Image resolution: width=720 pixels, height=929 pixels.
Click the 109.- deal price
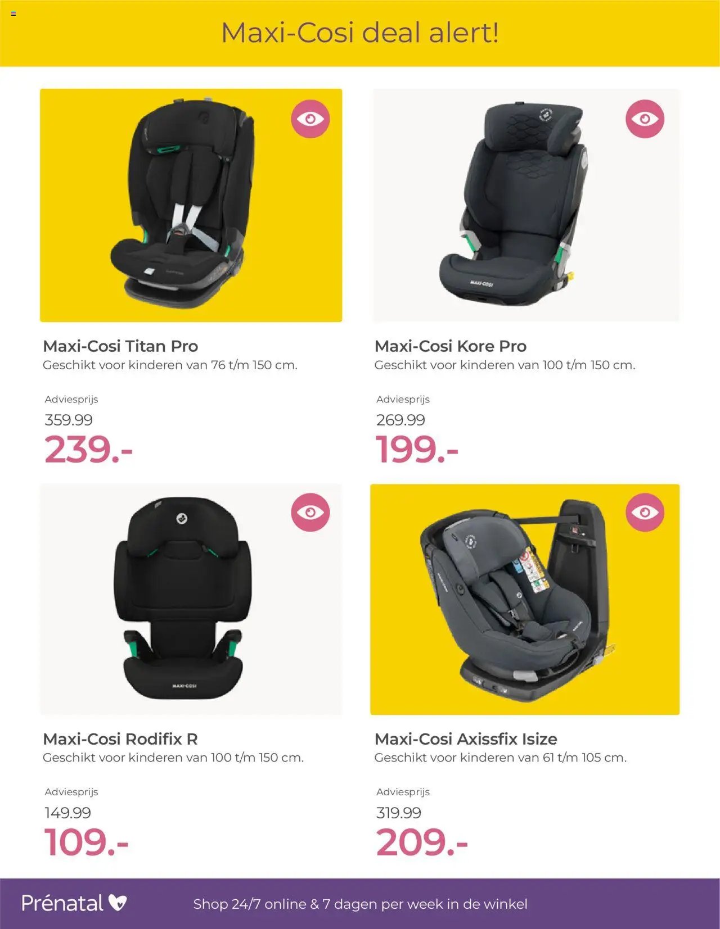pyautogui.click(x=87, y=842)
